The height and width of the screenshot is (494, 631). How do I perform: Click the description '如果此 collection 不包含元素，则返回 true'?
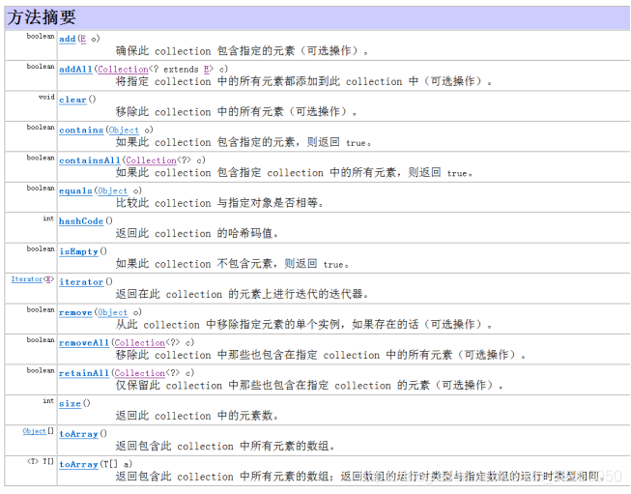coord(232,264)
